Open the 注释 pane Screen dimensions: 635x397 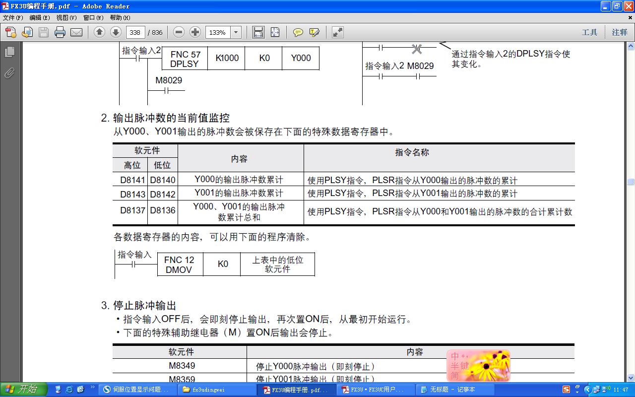click(620, 32)
